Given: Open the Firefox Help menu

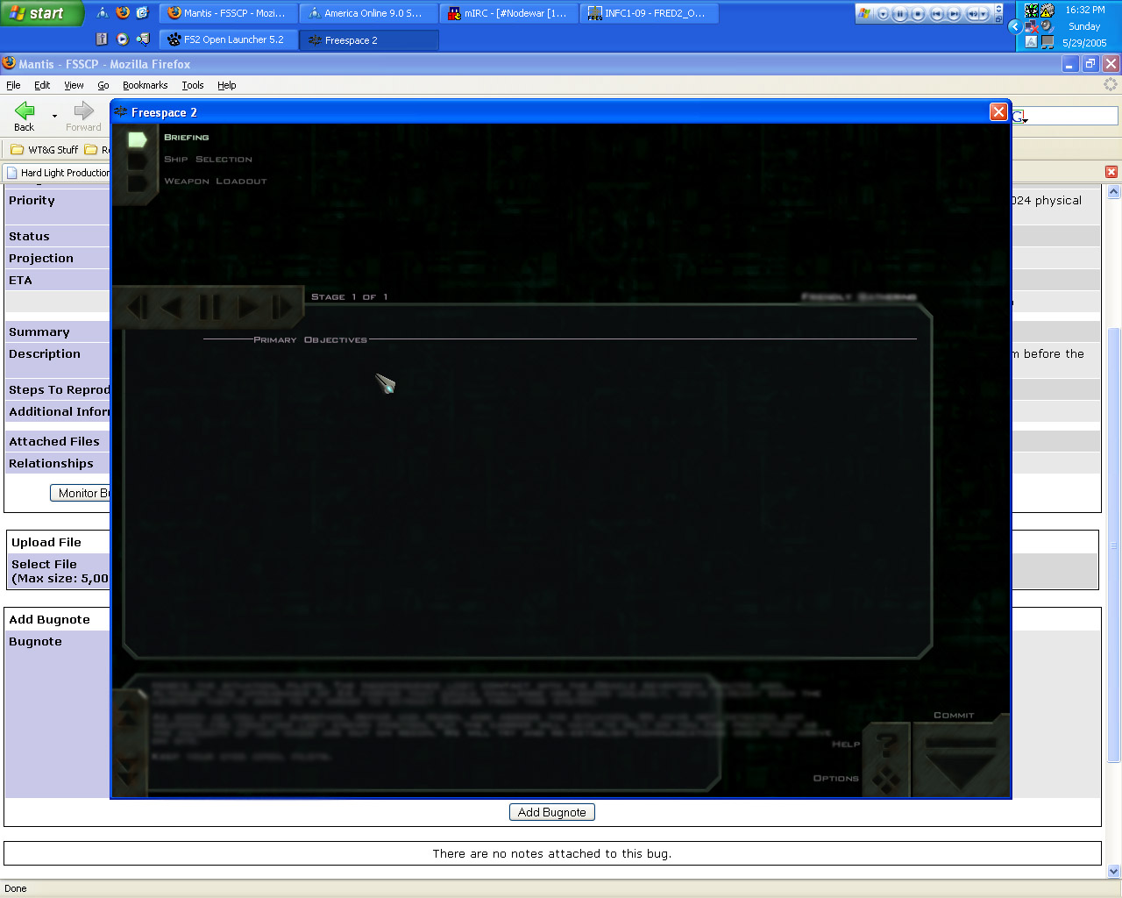Looking at the screenshot, I should [227, 85].
